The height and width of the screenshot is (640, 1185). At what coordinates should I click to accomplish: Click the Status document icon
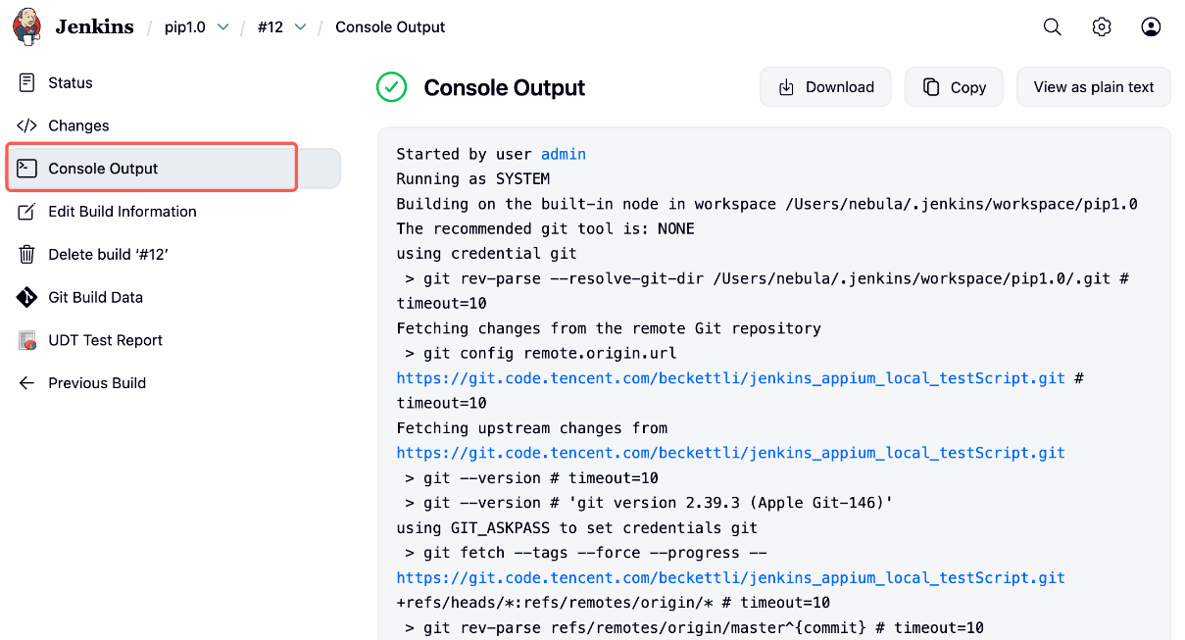click(27, 83)
